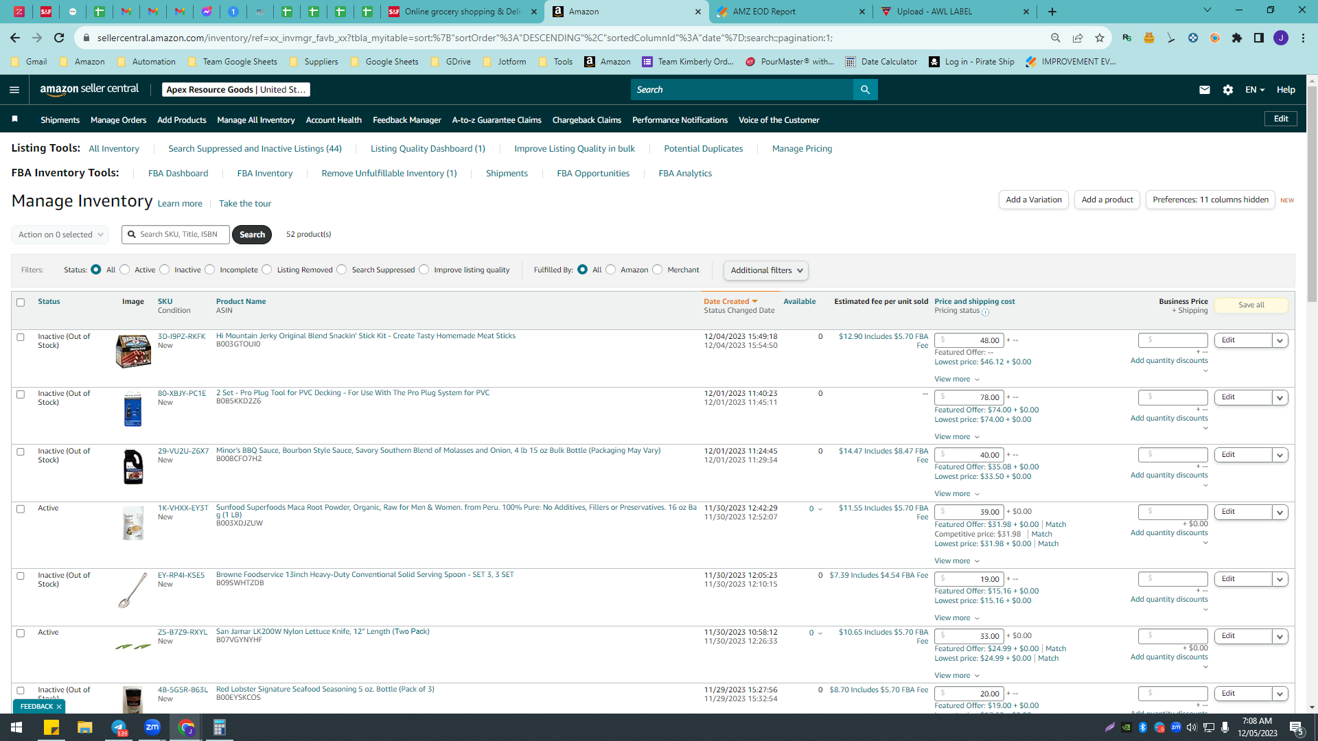
Task: Select Fulfilled By Merchant radio
Action: coord(658,270)
